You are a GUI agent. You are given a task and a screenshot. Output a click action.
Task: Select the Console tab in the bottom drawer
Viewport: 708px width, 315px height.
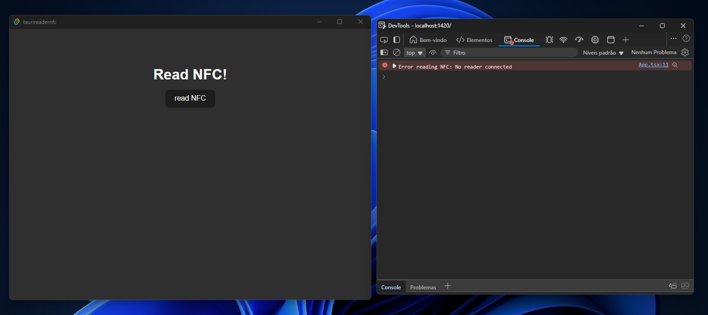(391, 287)
